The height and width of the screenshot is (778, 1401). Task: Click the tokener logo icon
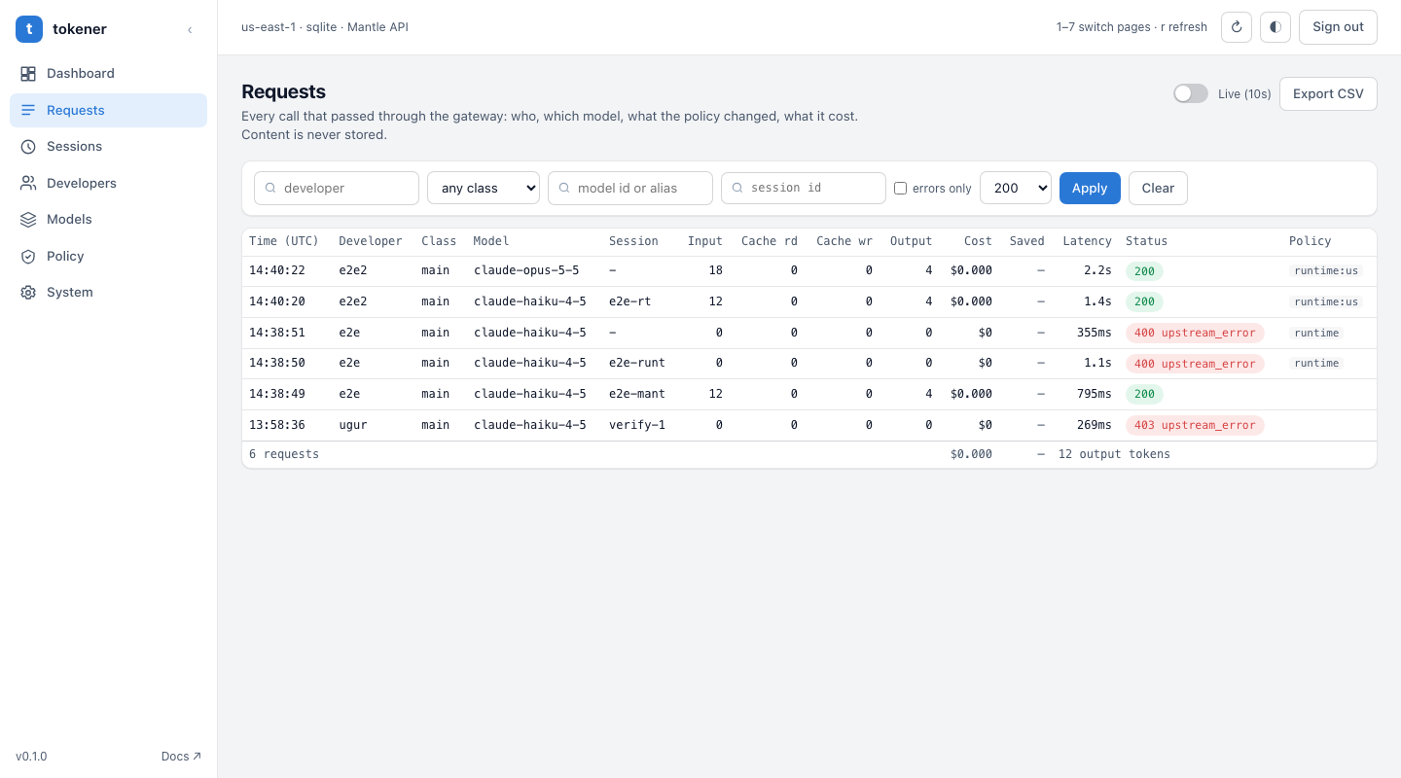29,29
